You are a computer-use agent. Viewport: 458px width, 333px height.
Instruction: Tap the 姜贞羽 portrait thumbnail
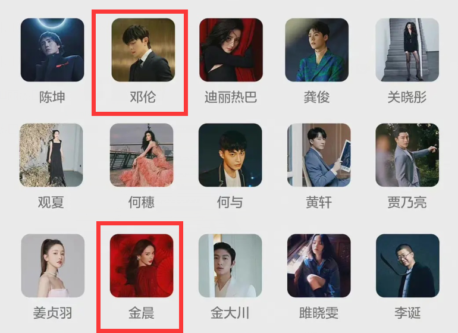53,266
